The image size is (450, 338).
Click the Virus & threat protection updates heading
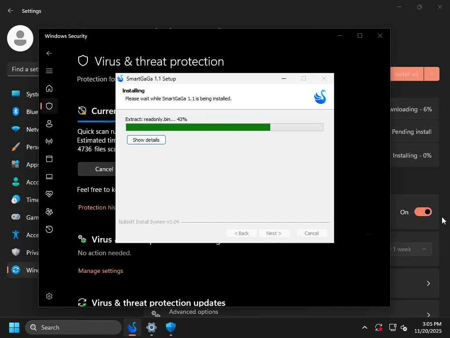pyautogui.click(x=158, y=303)
